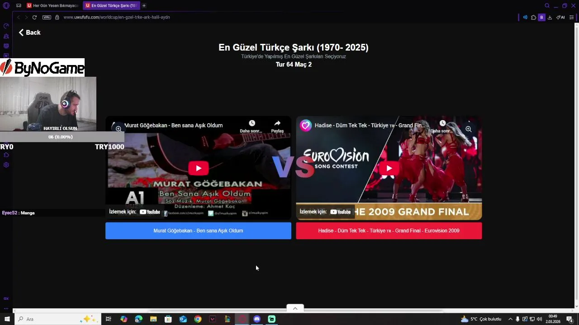Open the weather widget 5°C Çok bulutlu
The height and width of the screenshot is (325, 579).
click(481, 319)
